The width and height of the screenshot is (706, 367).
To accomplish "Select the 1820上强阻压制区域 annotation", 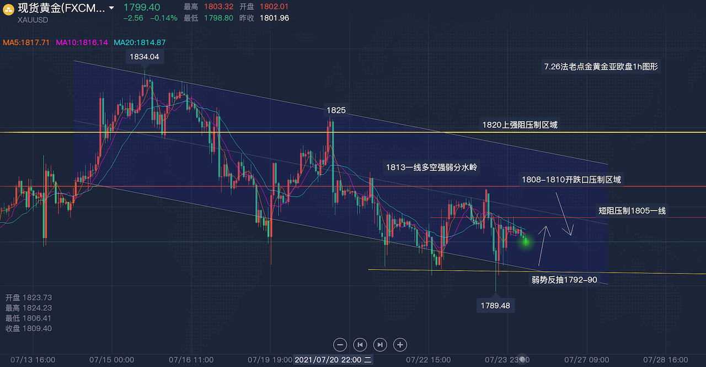I will 520,125.
